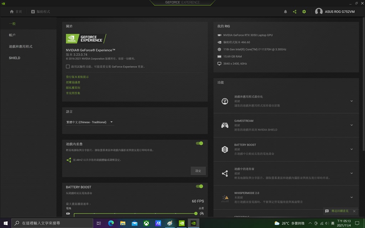
Task: Click the Windows taskbar search box
Action: click(52, 223)
